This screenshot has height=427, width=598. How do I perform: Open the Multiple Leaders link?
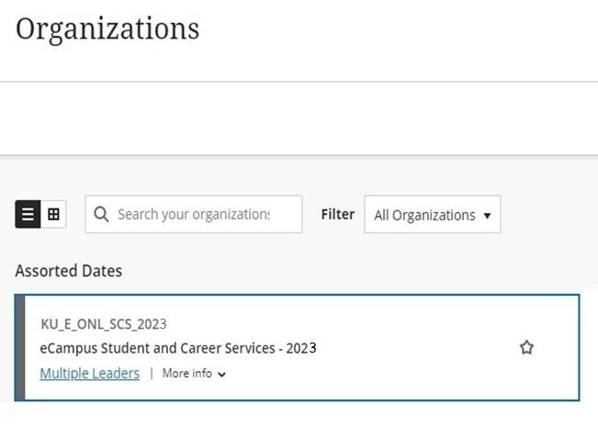click(90, 373)
